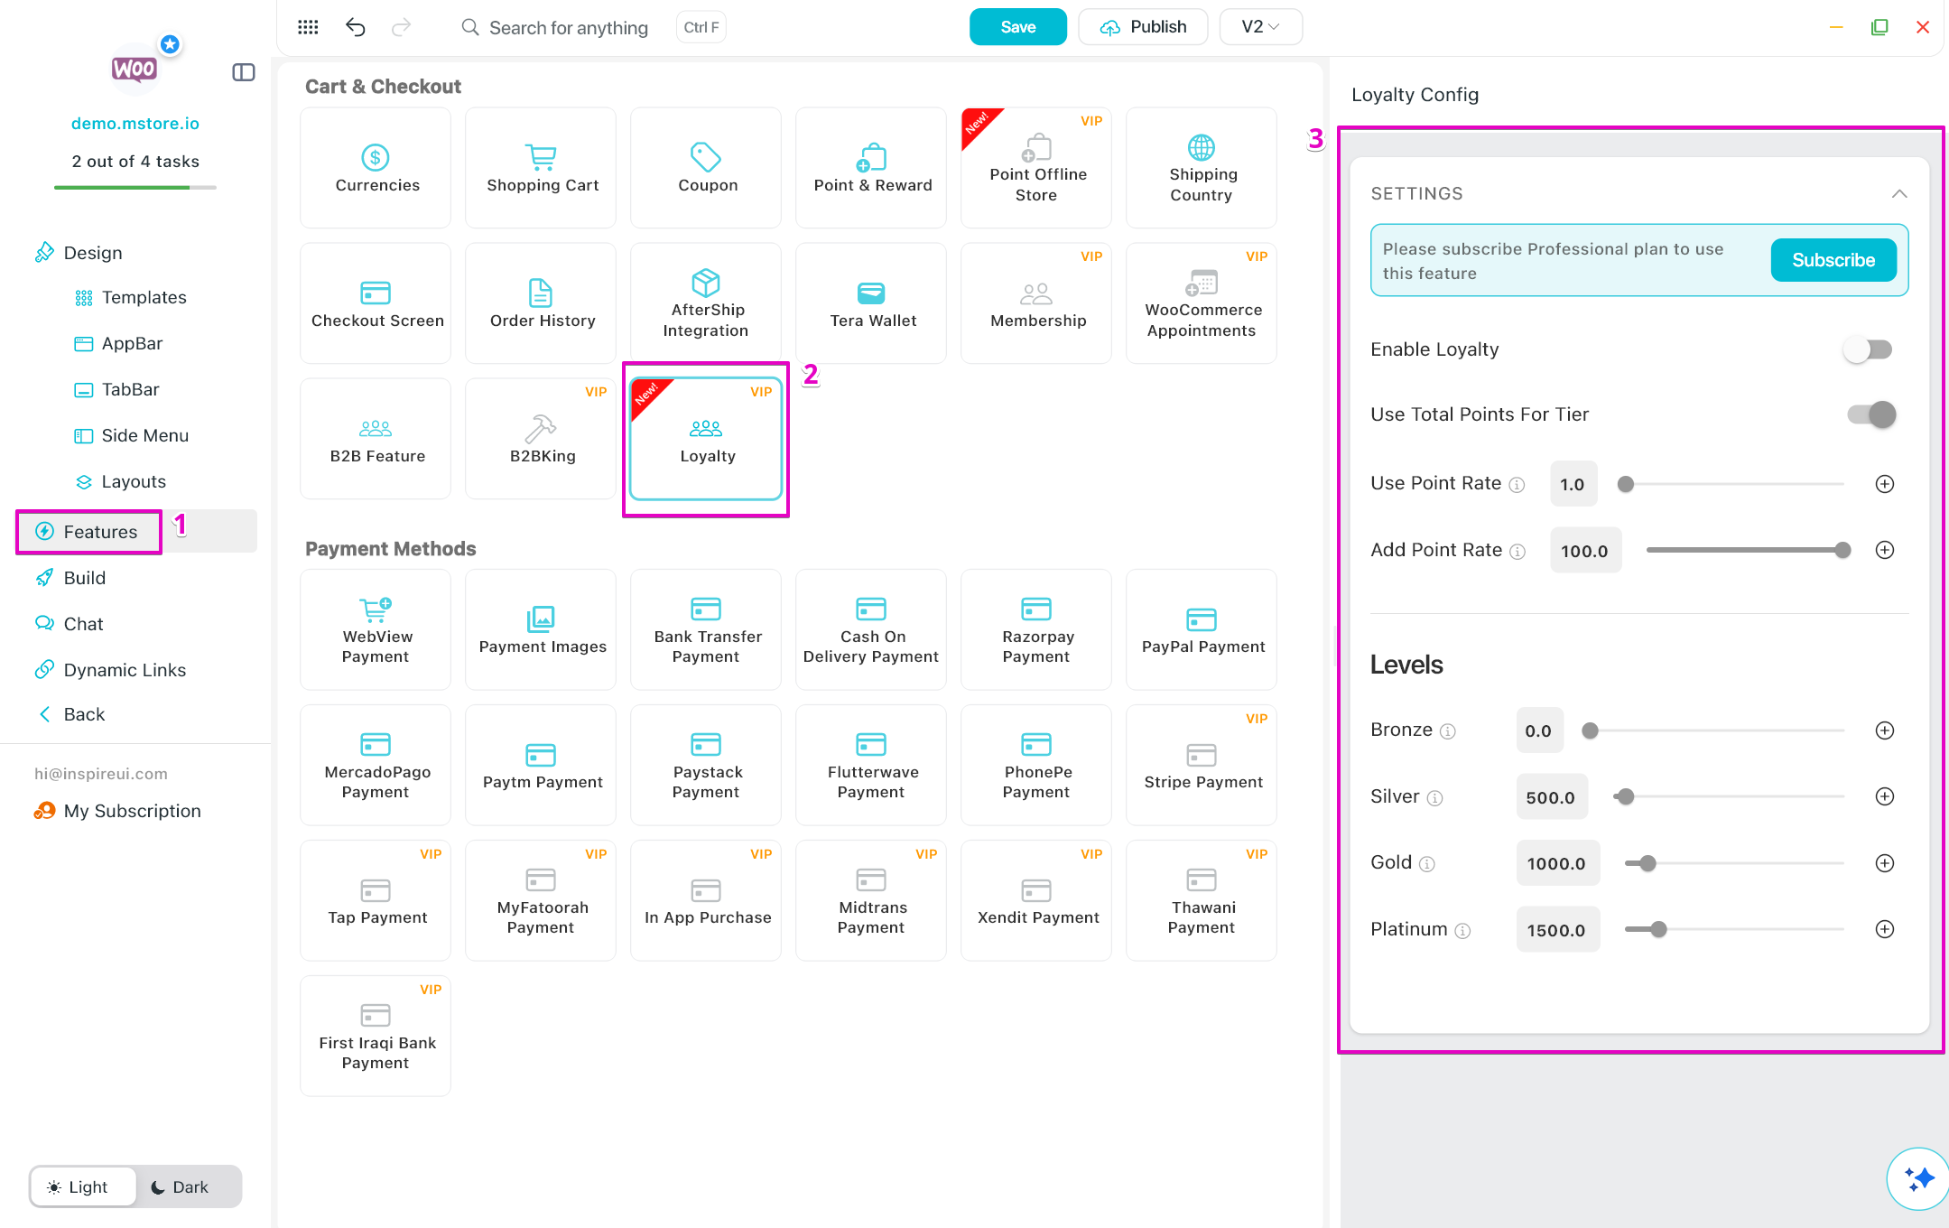Click the undo arrow icon

(x=356, y=27)
